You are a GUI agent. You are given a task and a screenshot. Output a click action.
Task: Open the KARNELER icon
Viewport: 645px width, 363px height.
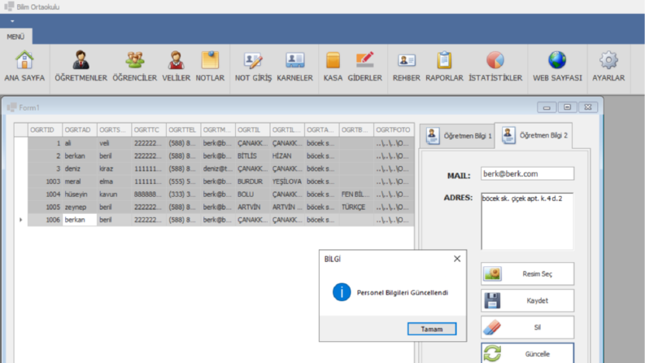click(294, 66)
